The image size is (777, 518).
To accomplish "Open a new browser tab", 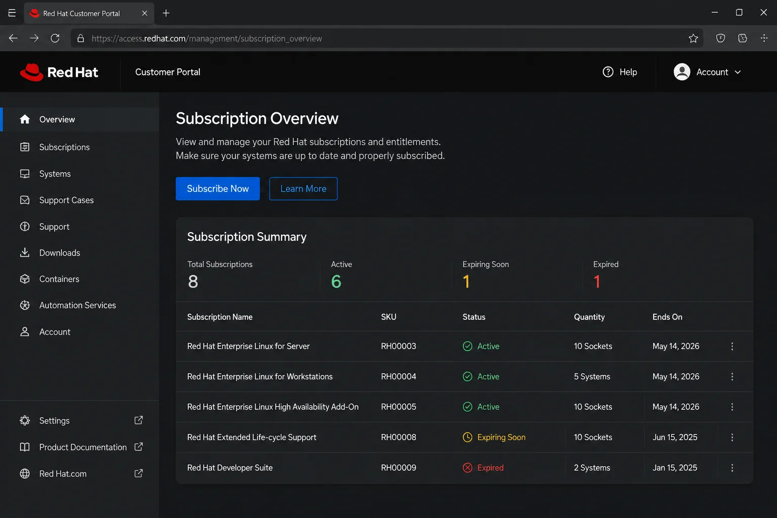I will (x=166, y=13).
